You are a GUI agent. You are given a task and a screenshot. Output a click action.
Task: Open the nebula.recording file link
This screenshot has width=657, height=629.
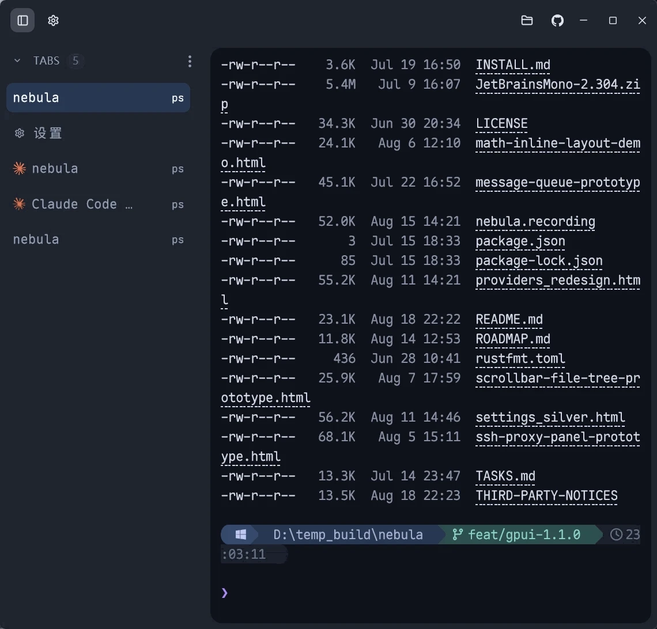[x=535, y=222]
